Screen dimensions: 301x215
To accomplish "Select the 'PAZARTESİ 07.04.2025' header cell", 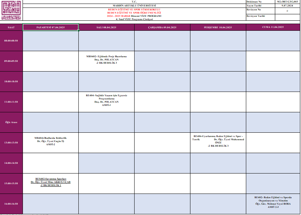I will click(x=51, y=27).
